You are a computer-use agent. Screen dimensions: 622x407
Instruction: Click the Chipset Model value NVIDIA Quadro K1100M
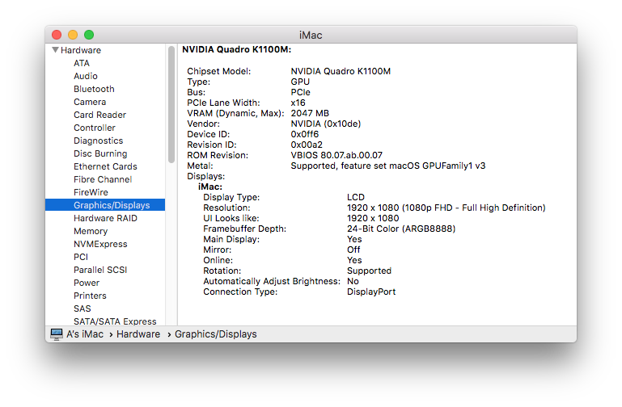tap(341, 71)
